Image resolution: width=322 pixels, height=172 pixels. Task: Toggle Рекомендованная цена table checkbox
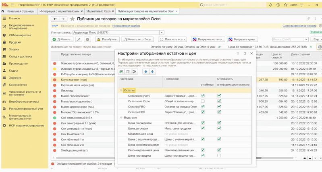point(203,150)
